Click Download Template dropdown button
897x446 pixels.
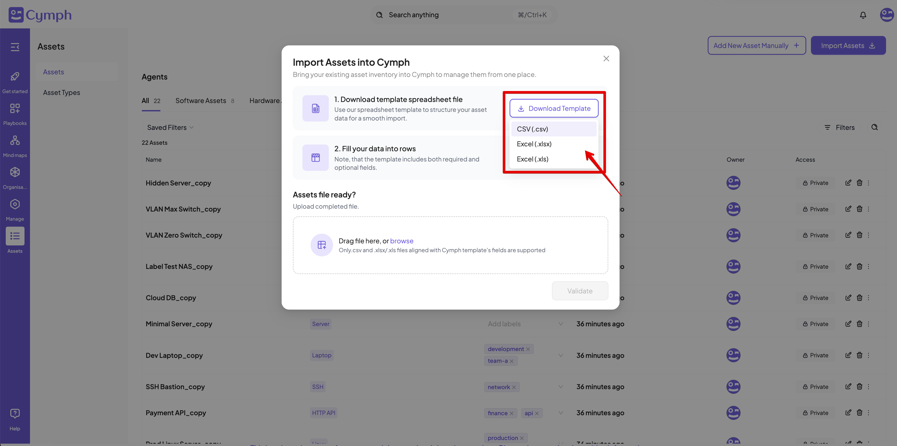[x=554, y=108]
